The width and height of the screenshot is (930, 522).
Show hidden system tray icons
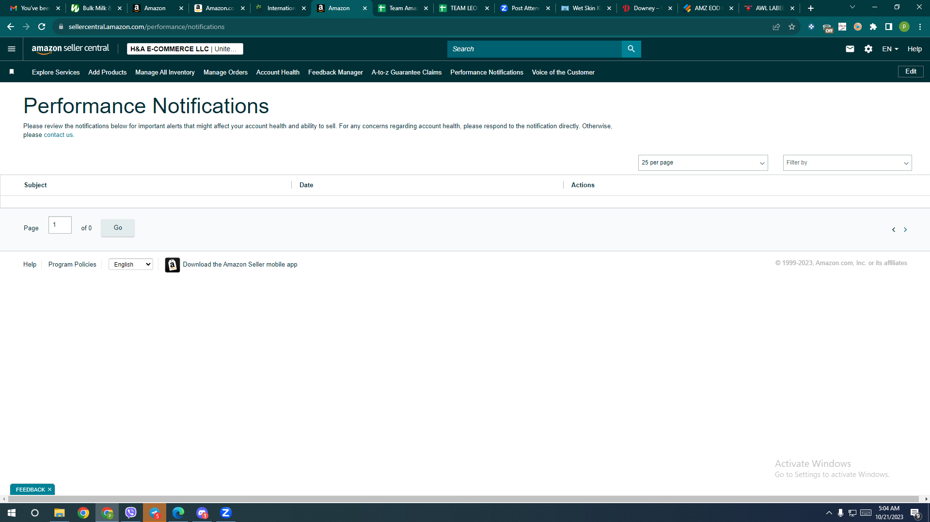pos(829,513)
